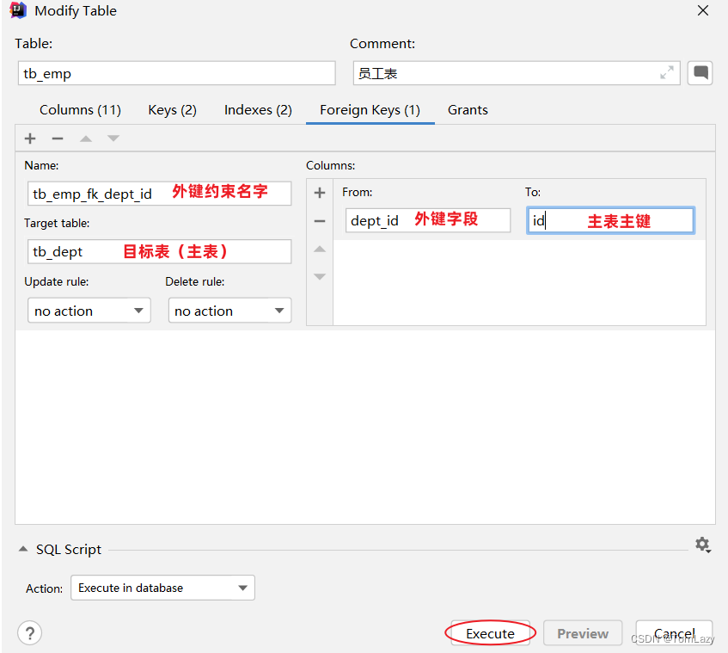Focus the To column field id

click(610, 220)
